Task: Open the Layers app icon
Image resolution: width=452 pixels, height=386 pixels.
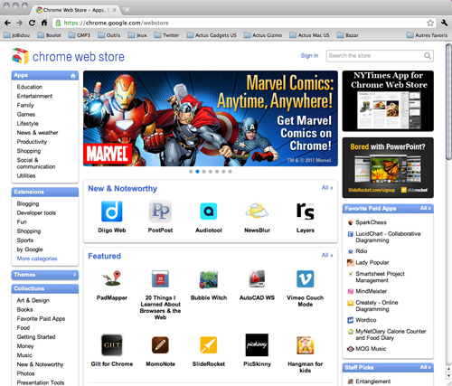Action: [306, 211]
